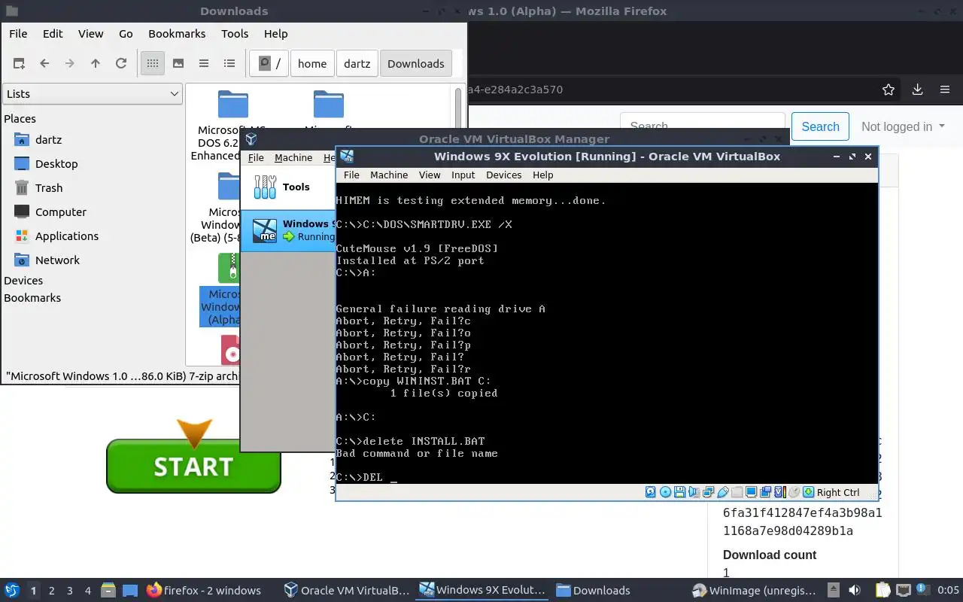The width and height of the screenshot is (963, 602).
Task: Click optical disc indicator in VM status bar
Action: 666,492
